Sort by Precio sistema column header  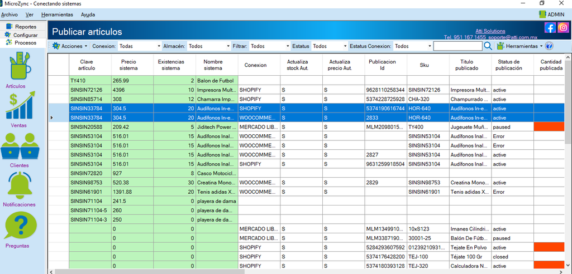[x=132, y=65]
